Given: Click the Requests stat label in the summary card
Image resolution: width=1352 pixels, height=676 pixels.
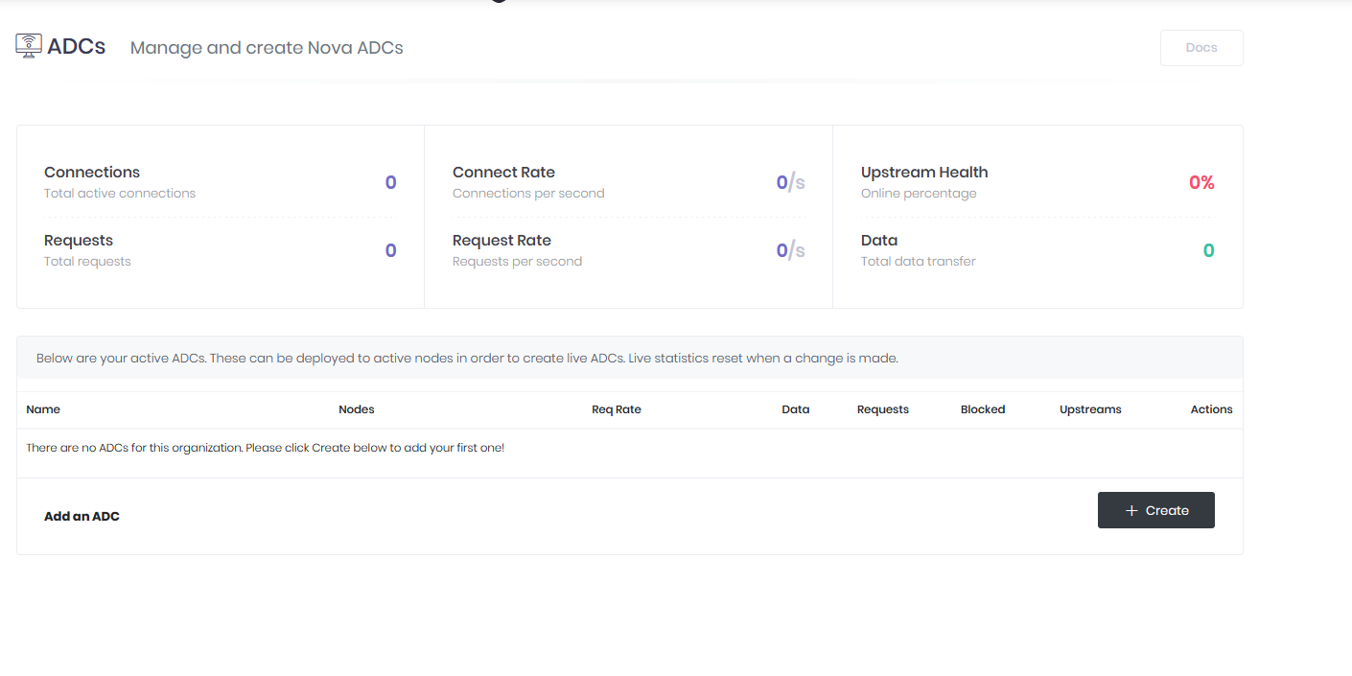Looking at the screenshot, I should coord(79,241).
